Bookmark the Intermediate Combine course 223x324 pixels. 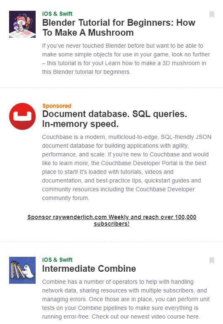(x=212, y=261)
